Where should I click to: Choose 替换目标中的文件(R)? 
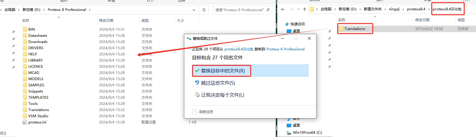[x=250, y=71]
